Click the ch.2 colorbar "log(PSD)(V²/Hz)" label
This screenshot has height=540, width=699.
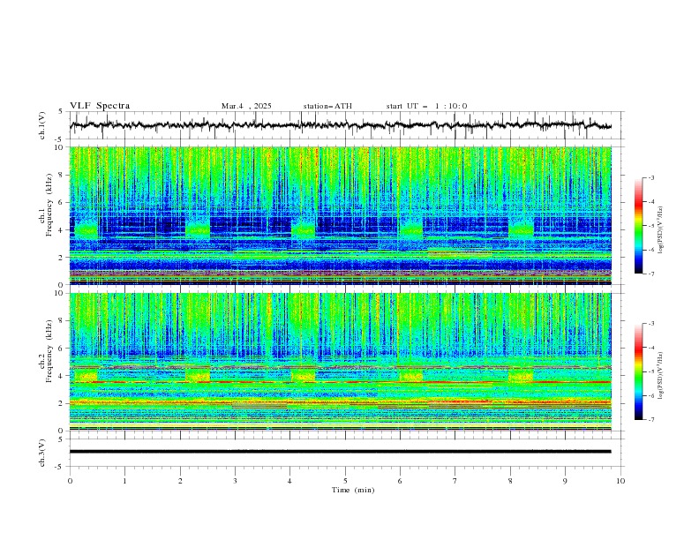pyautogui.click(x=660, y=375)
